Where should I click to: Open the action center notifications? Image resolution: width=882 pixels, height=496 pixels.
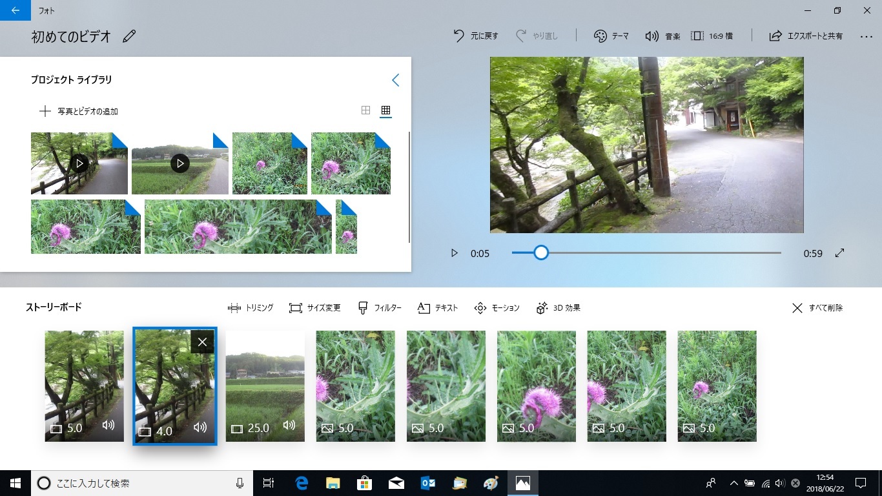point(861,483)
